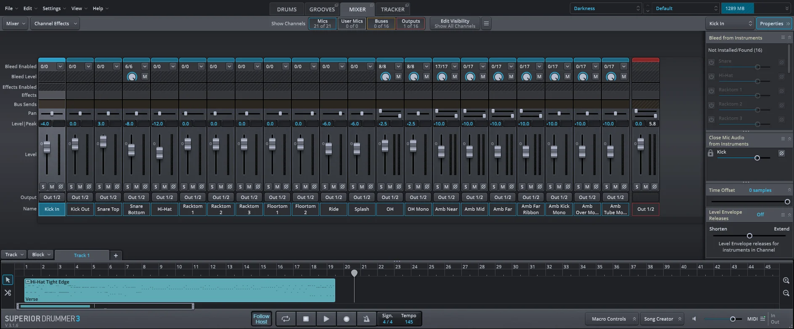Toggle the loop playback icon

[x=286, y=319]
